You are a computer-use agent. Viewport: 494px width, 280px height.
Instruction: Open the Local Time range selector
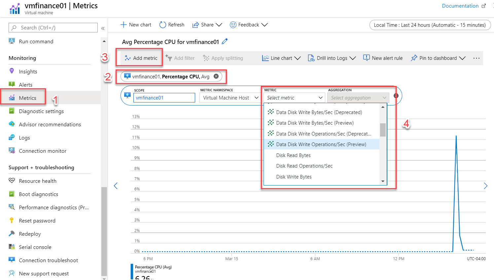point(430,25)
